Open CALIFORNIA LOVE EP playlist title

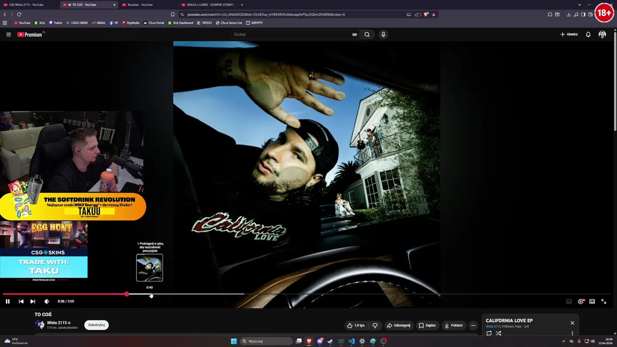coord(509,320)
